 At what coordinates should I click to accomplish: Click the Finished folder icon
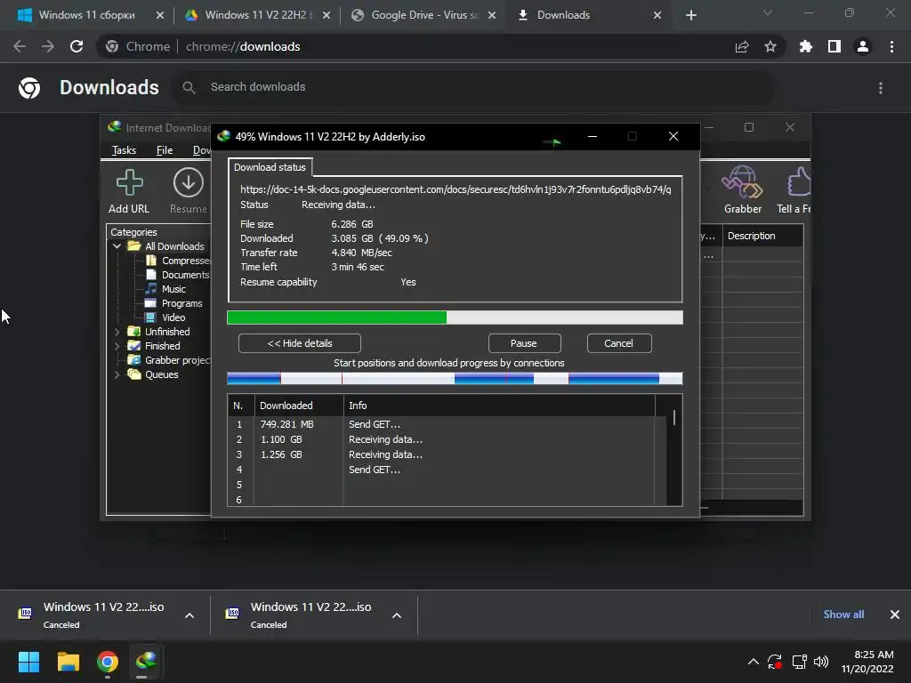tap(134, 346)
